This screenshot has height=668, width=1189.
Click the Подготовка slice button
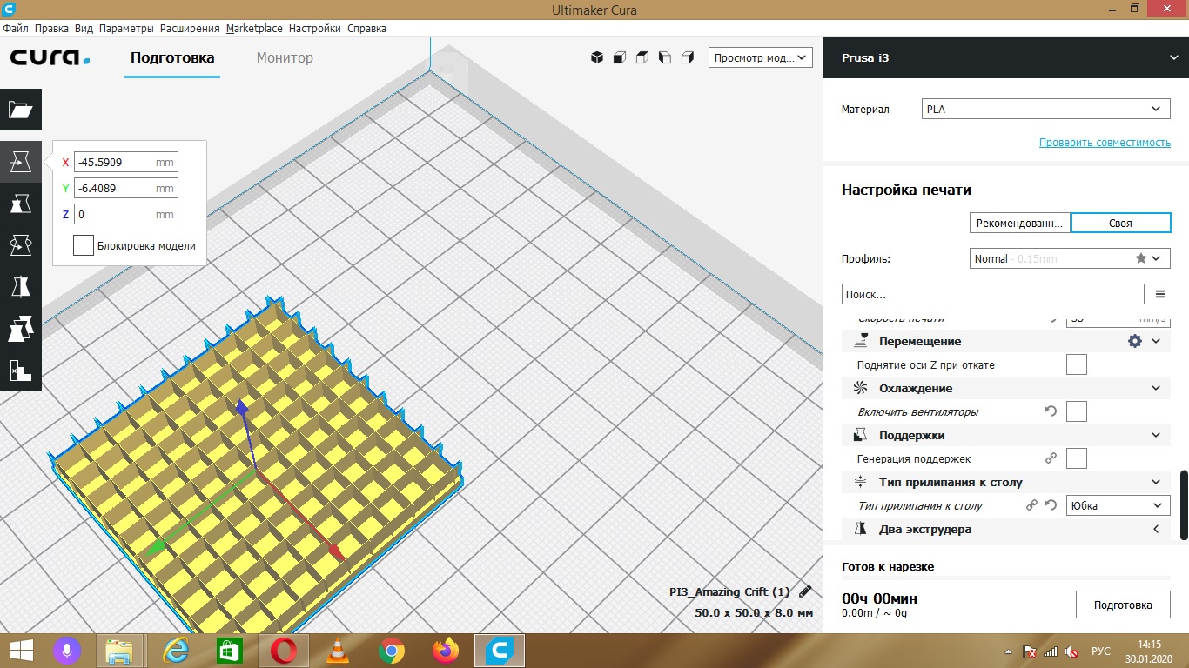pyautogui.click(x=1122, y=605)
